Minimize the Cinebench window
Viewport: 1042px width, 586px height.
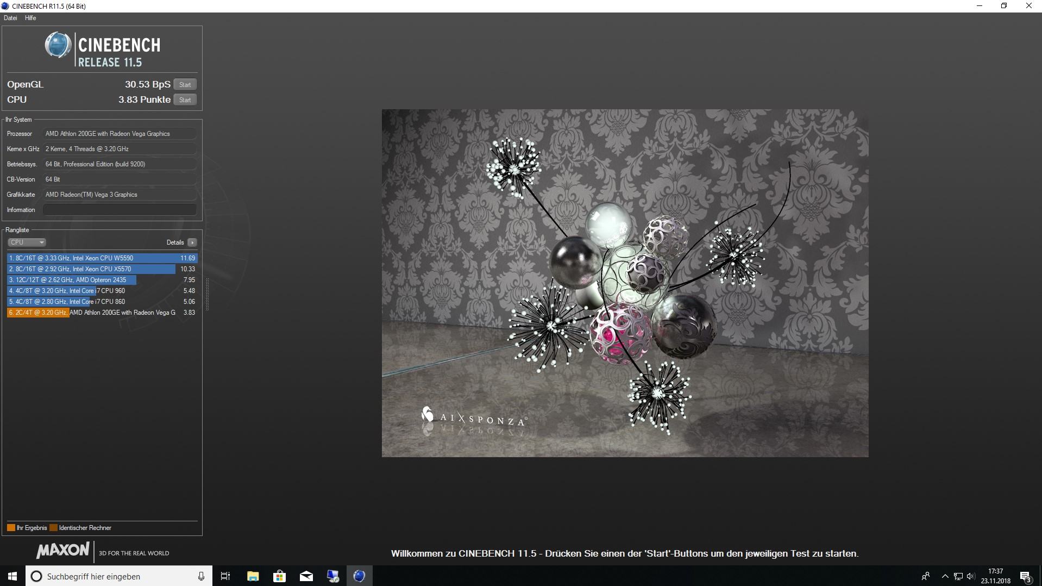(980, 6)
